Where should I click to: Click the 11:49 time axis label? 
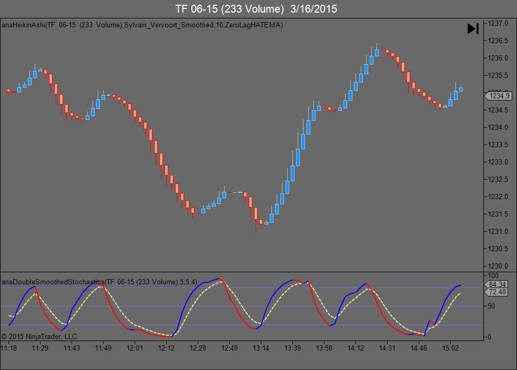coord(103,348)
